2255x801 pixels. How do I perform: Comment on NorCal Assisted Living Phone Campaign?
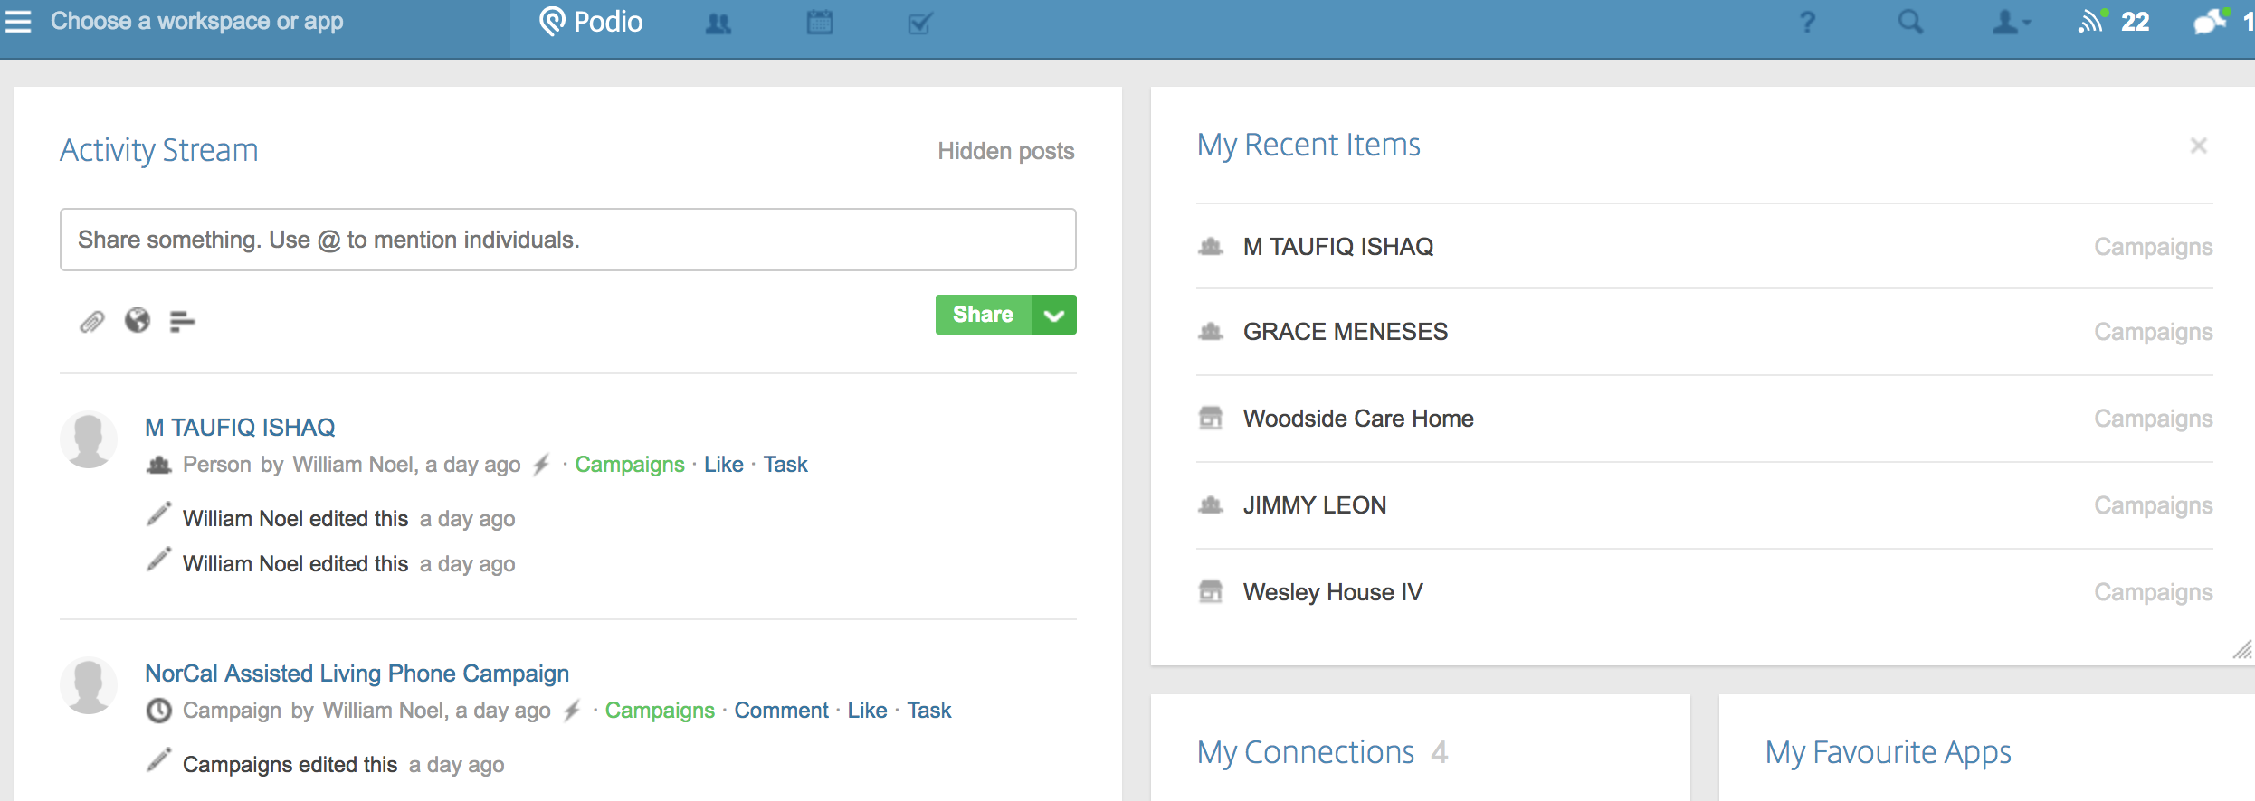point(781,711)
